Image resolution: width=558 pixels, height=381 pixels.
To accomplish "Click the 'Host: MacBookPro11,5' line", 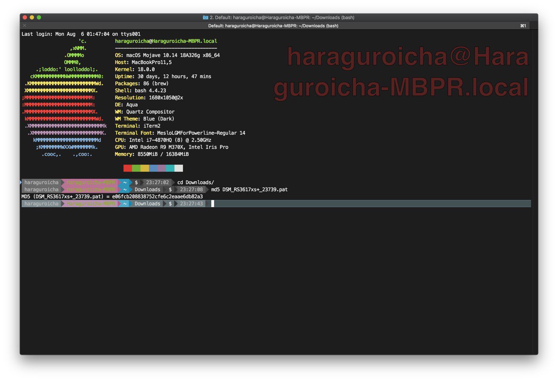I will 143,62.
